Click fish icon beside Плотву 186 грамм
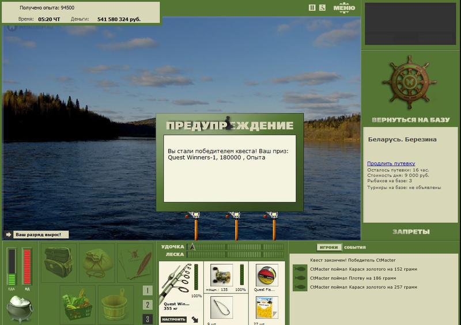This screenshot has width=461, height=325. (x=300, y=278)
